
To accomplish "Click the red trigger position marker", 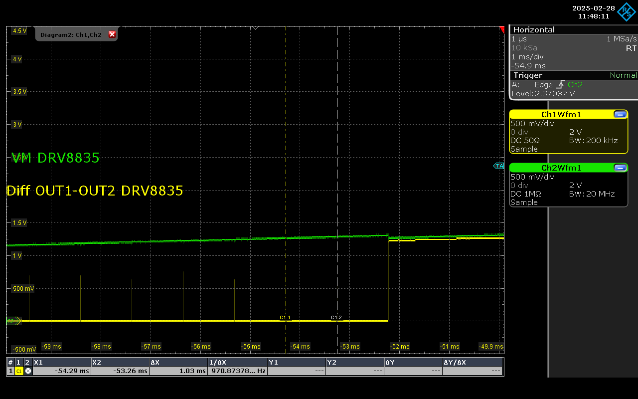I will point(501,30).
